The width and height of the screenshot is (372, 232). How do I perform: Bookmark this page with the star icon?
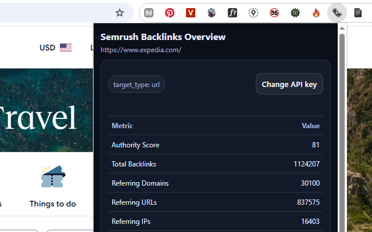point(120,13)
